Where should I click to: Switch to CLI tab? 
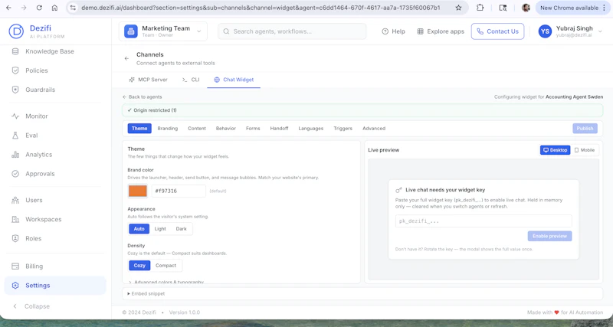coord(191,80)
